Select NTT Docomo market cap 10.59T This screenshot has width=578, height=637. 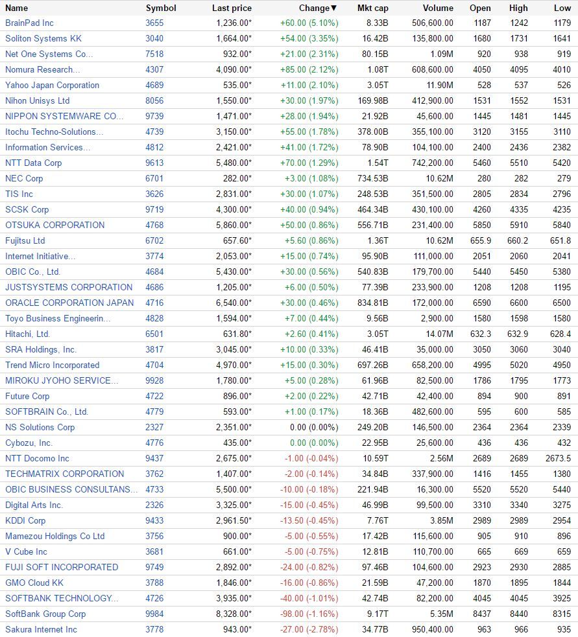(376, 458)
